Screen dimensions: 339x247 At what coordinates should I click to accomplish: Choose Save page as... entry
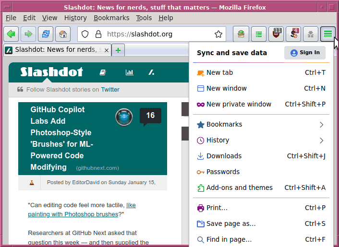[261, 223]
